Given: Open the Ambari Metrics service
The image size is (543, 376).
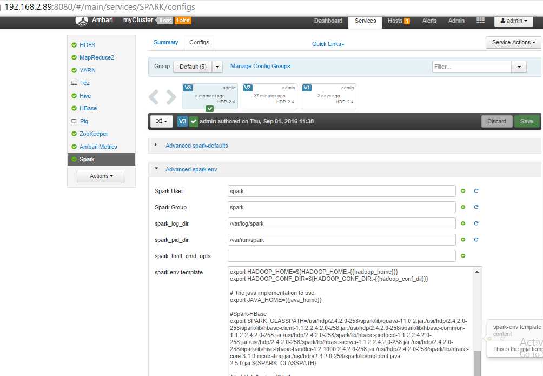Looking at the screenshot, I should [98, 147].
